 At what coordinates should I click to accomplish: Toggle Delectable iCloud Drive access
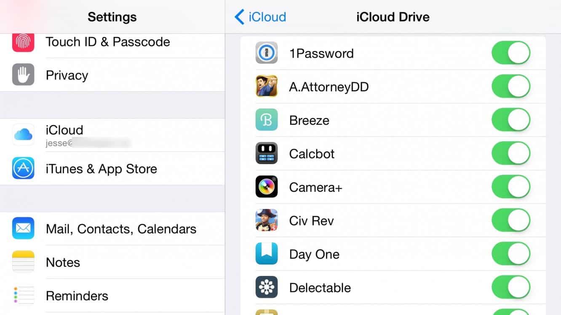pos(511,287)
